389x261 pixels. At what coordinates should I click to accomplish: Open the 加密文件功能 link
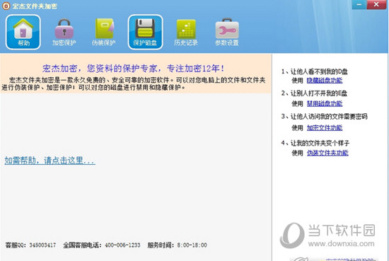click(x=325, y=128)
